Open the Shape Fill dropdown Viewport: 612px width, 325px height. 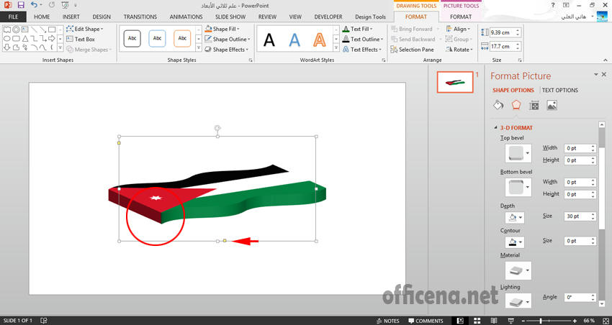coord(222,29)
